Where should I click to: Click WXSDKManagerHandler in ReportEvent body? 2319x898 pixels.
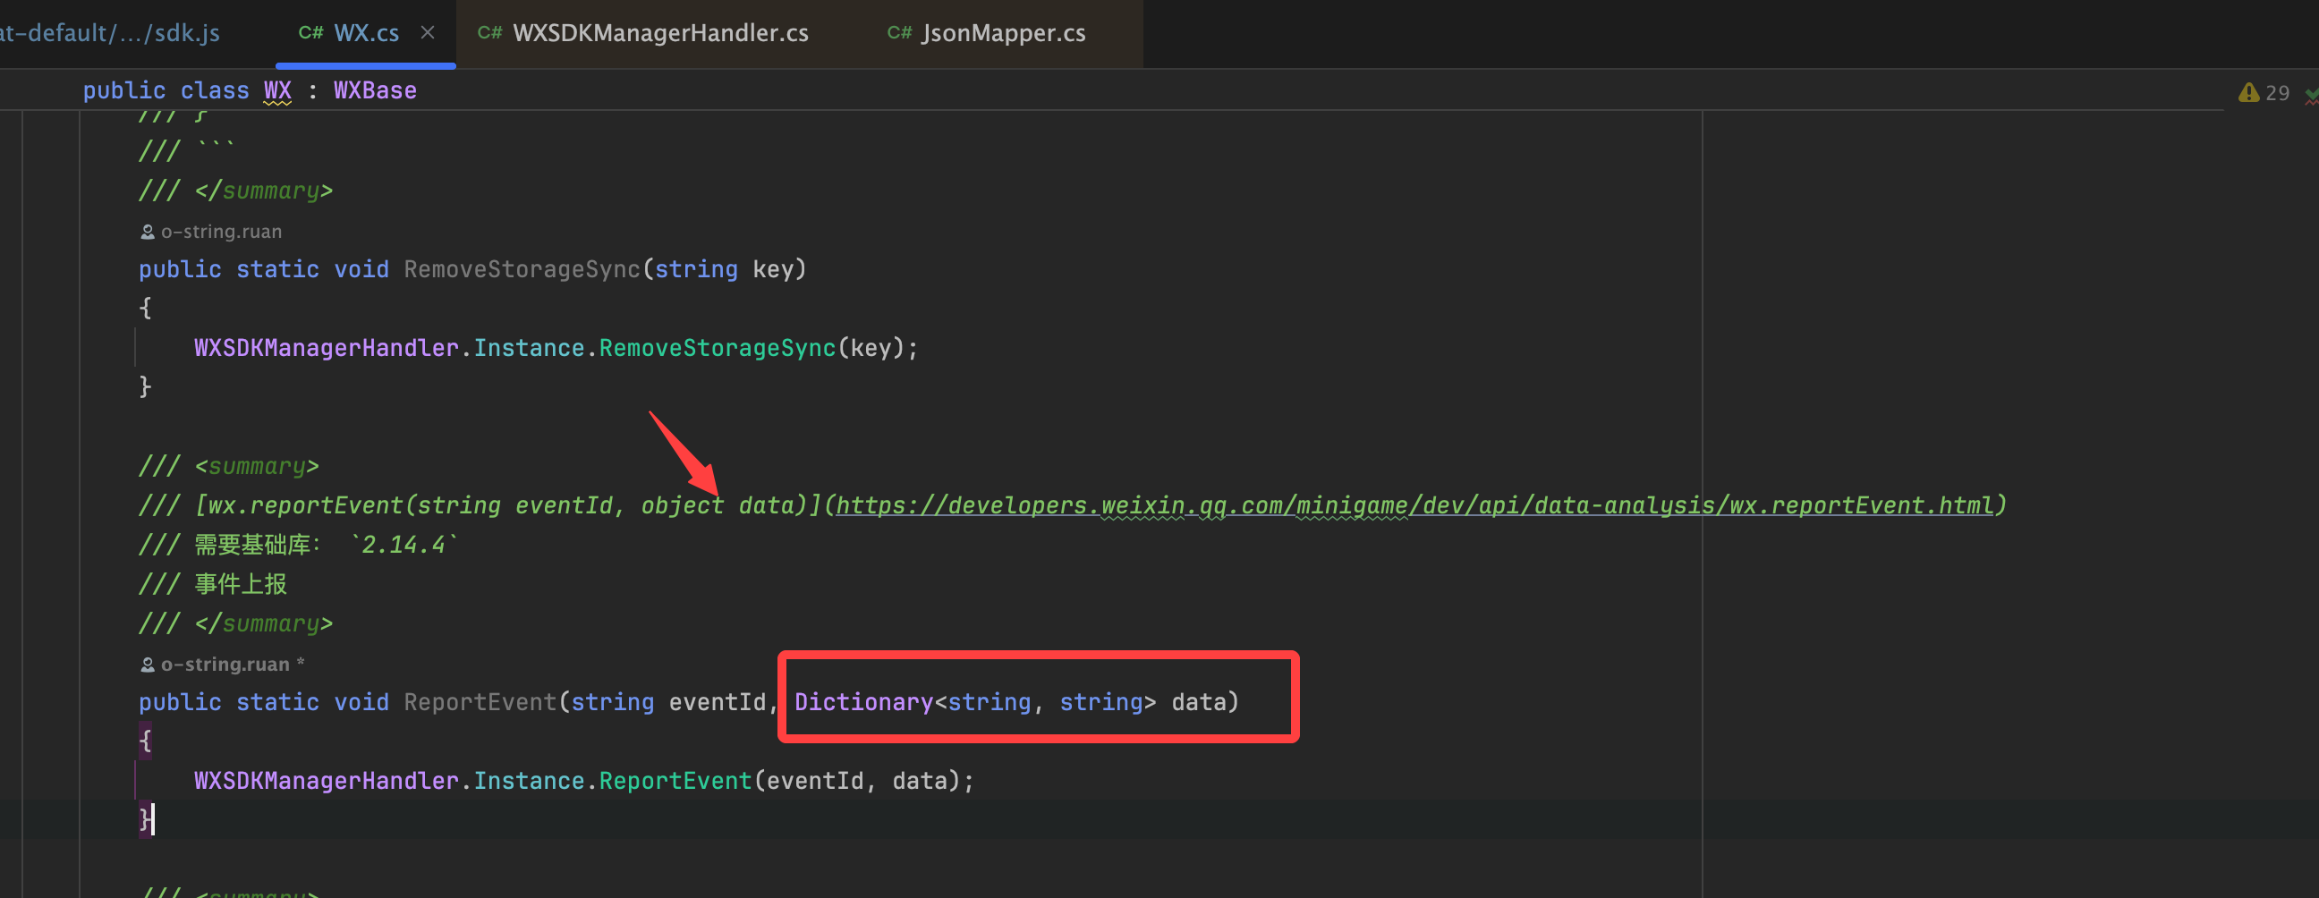coord(327,780)
